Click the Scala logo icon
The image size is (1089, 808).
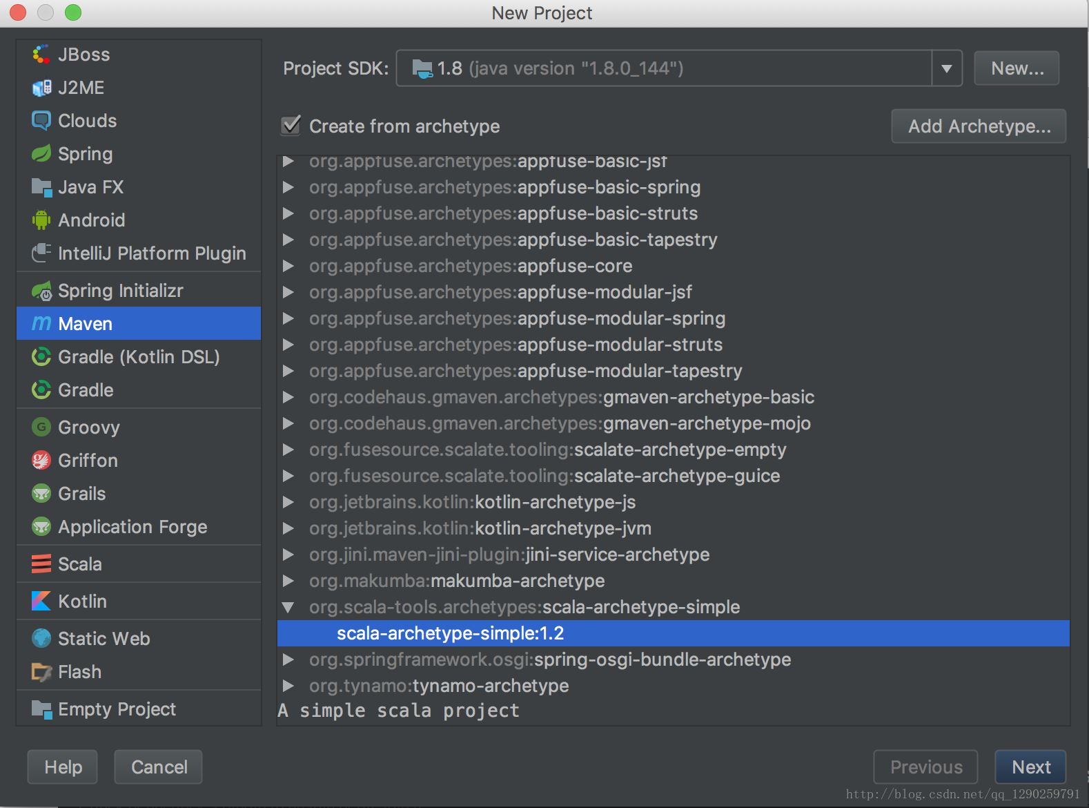pos(41,564)
